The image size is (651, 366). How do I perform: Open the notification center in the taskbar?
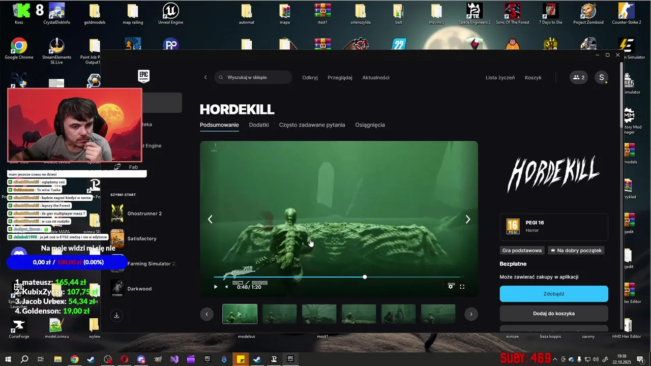pyautogui.click(x=640, y=359)
